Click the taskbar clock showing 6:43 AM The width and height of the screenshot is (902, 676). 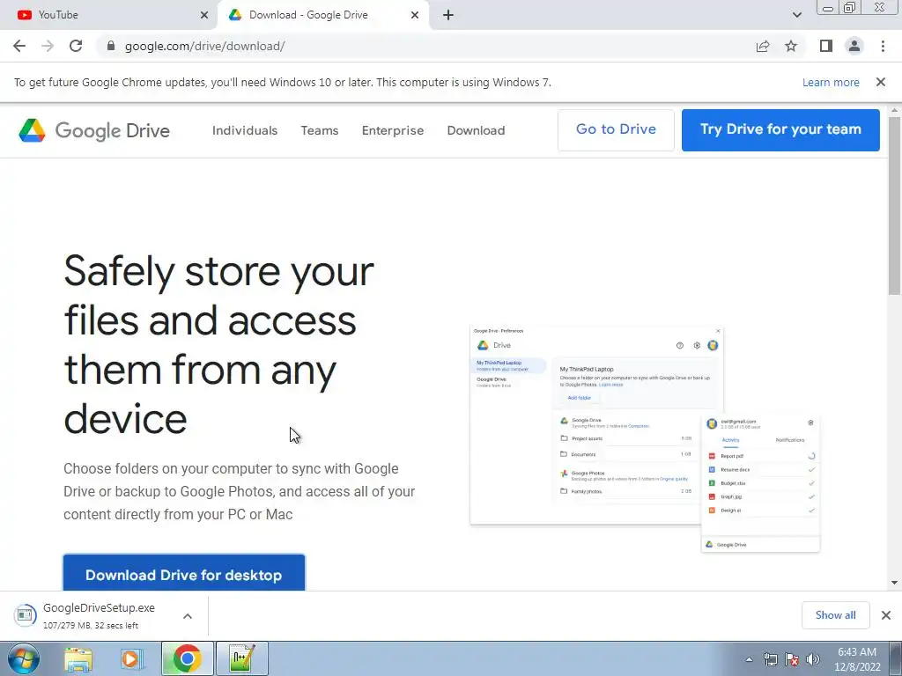coord(857,659)
